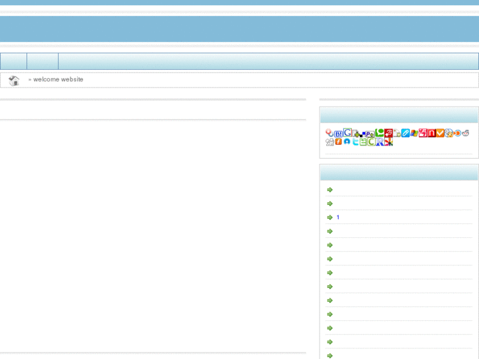
Task: Share via the light blue Twitter 't' icon
Action: pyautogui.click(x=355, y=142)
